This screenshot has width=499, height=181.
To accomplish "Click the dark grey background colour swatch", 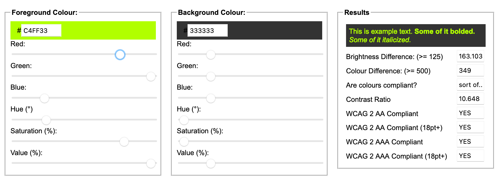I will 249,30.
